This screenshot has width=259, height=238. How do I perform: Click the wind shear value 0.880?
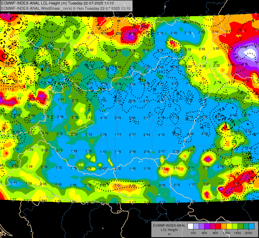[43, 201]
